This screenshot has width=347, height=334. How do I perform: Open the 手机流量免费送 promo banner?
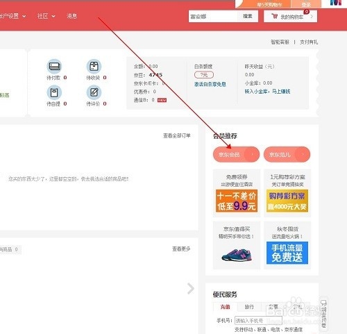pos(287,253)
